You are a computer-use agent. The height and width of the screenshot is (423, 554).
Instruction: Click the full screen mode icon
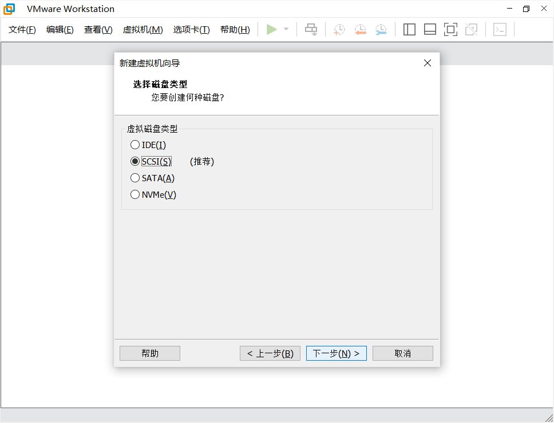pos(450,30)
